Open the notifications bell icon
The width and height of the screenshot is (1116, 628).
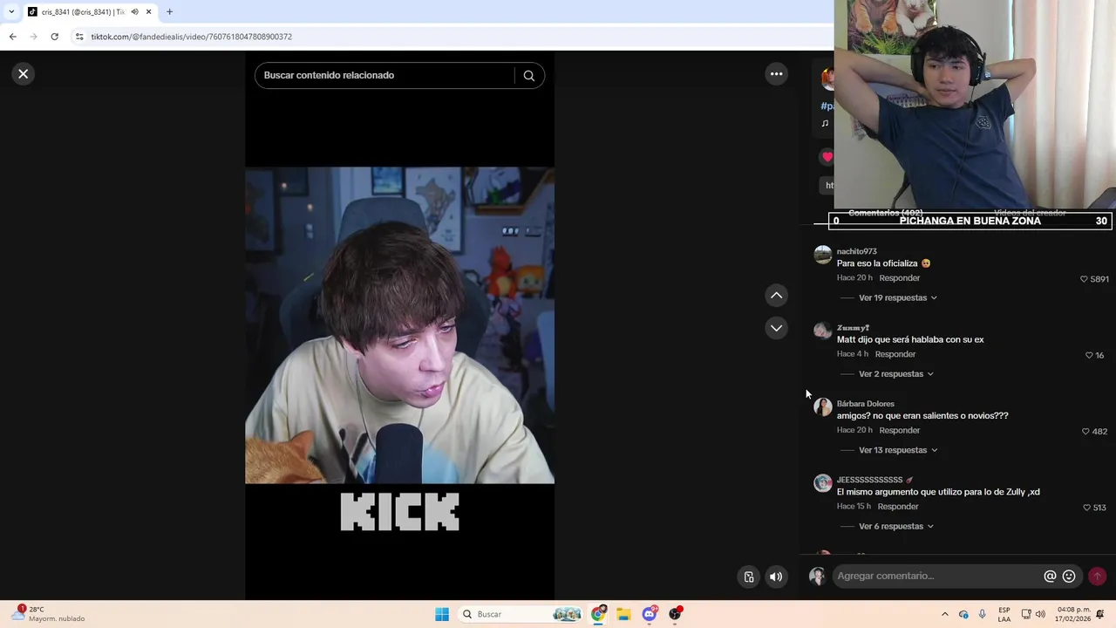tap(1100, 614)
